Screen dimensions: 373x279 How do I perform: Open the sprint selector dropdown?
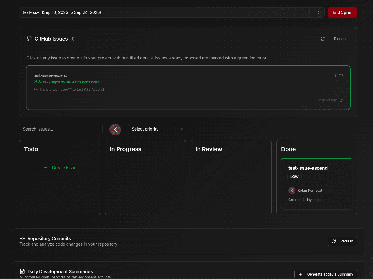(172, 12)
